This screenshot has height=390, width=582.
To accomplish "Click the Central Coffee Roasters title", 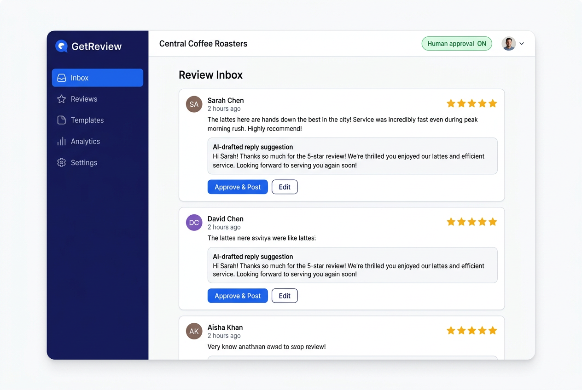I will (203, 44).
